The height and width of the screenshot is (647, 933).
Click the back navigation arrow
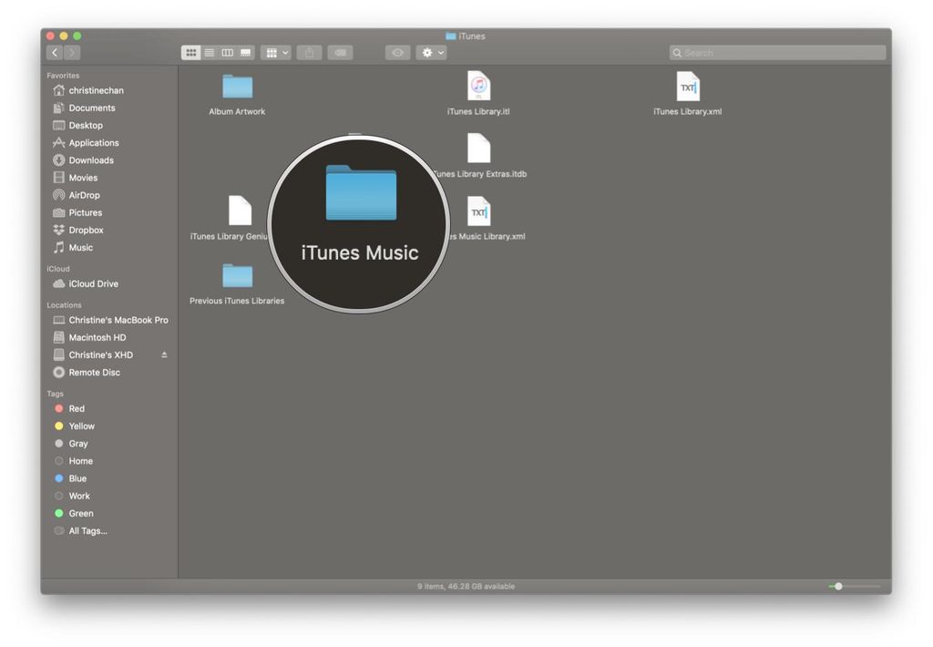(54, 52)
